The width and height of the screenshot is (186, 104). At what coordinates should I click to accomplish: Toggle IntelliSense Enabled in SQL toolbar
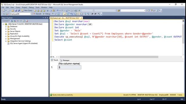click(x=65, y=14)
